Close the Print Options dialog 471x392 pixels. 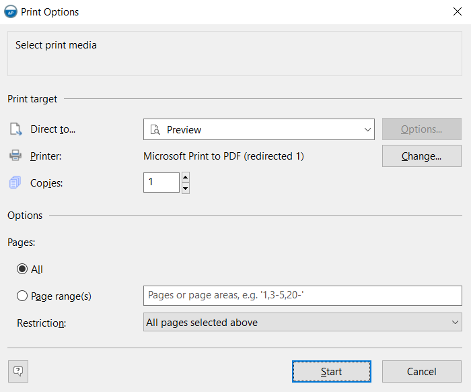pyautogui.click(x=458, y=12)
